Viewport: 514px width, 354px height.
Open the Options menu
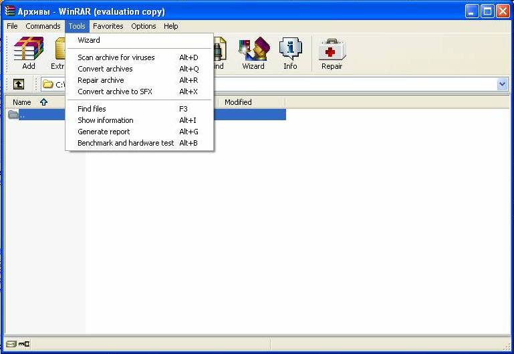click(144, 26)
